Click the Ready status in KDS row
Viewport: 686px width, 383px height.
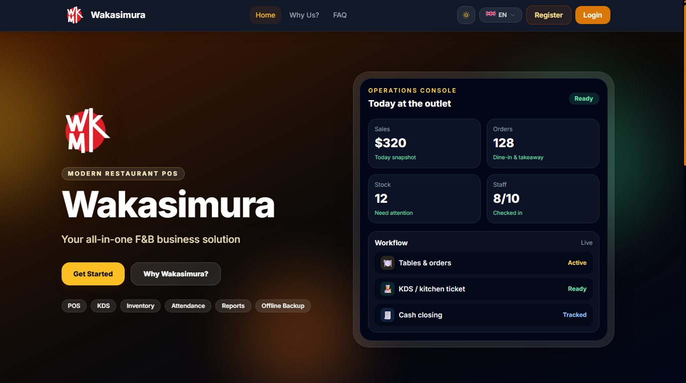pos(577,289)
